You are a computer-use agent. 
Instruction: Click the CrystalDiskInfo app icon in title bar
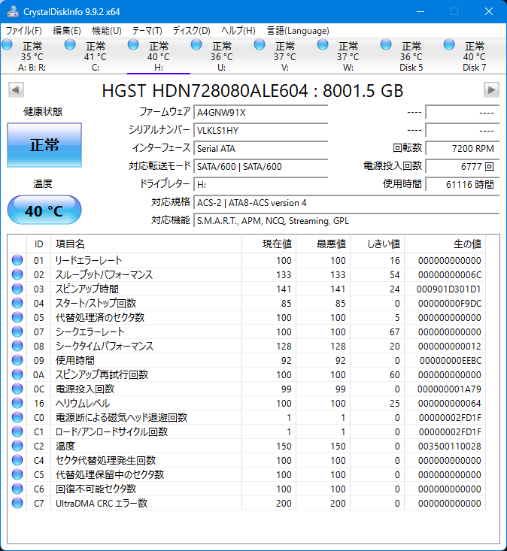[13, 11]
